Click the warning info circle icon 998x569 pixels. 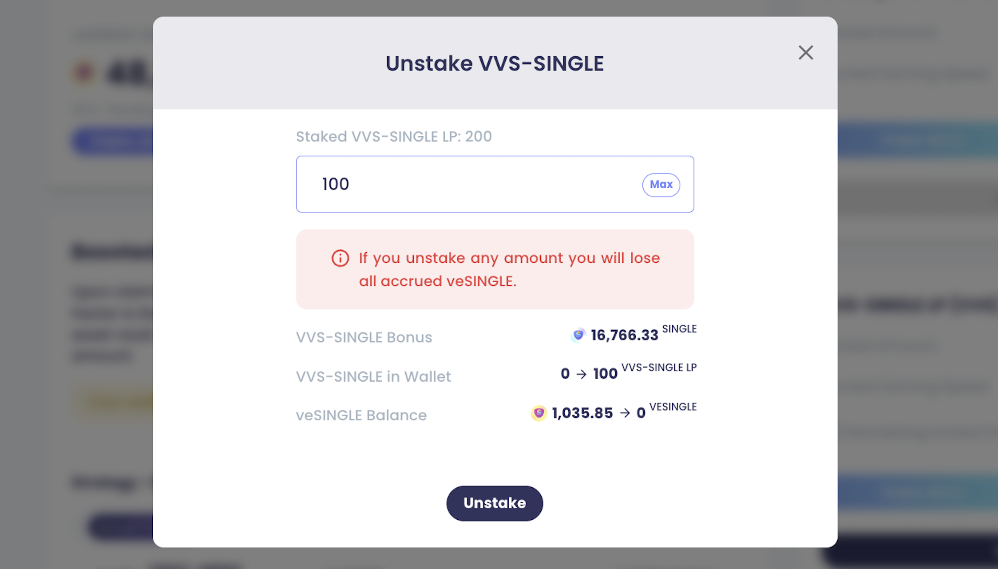point(340,258)
